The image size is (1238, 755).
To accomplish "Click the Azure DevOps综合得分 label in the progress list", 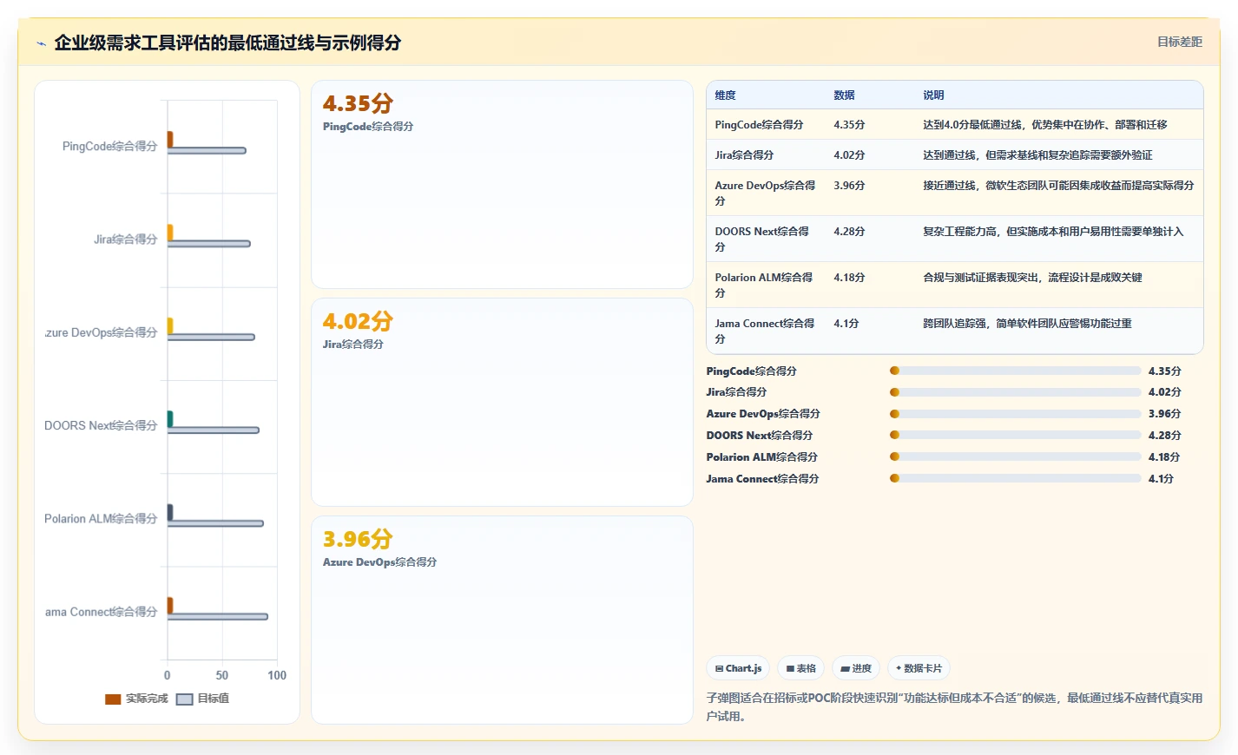I will pyautogui.click(x=763, y=414).
